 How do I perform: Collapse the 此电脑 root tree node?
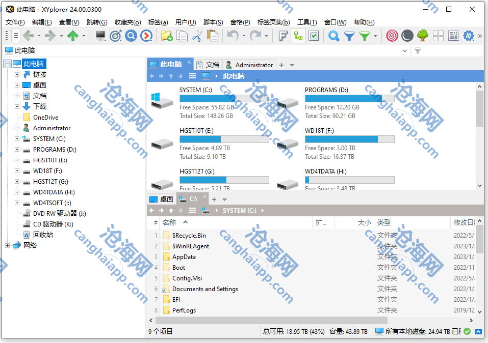(x=7, y=64)
